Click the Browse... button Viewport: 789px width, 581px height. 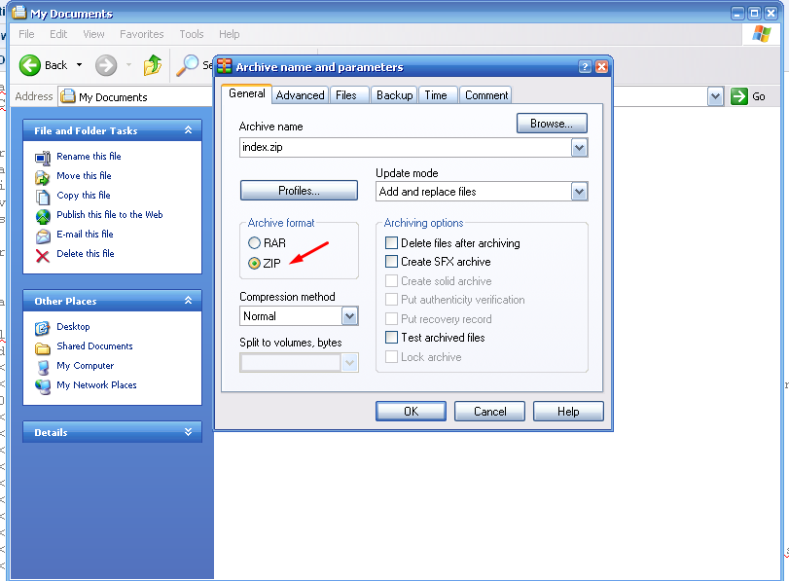(x=552, y=124)
